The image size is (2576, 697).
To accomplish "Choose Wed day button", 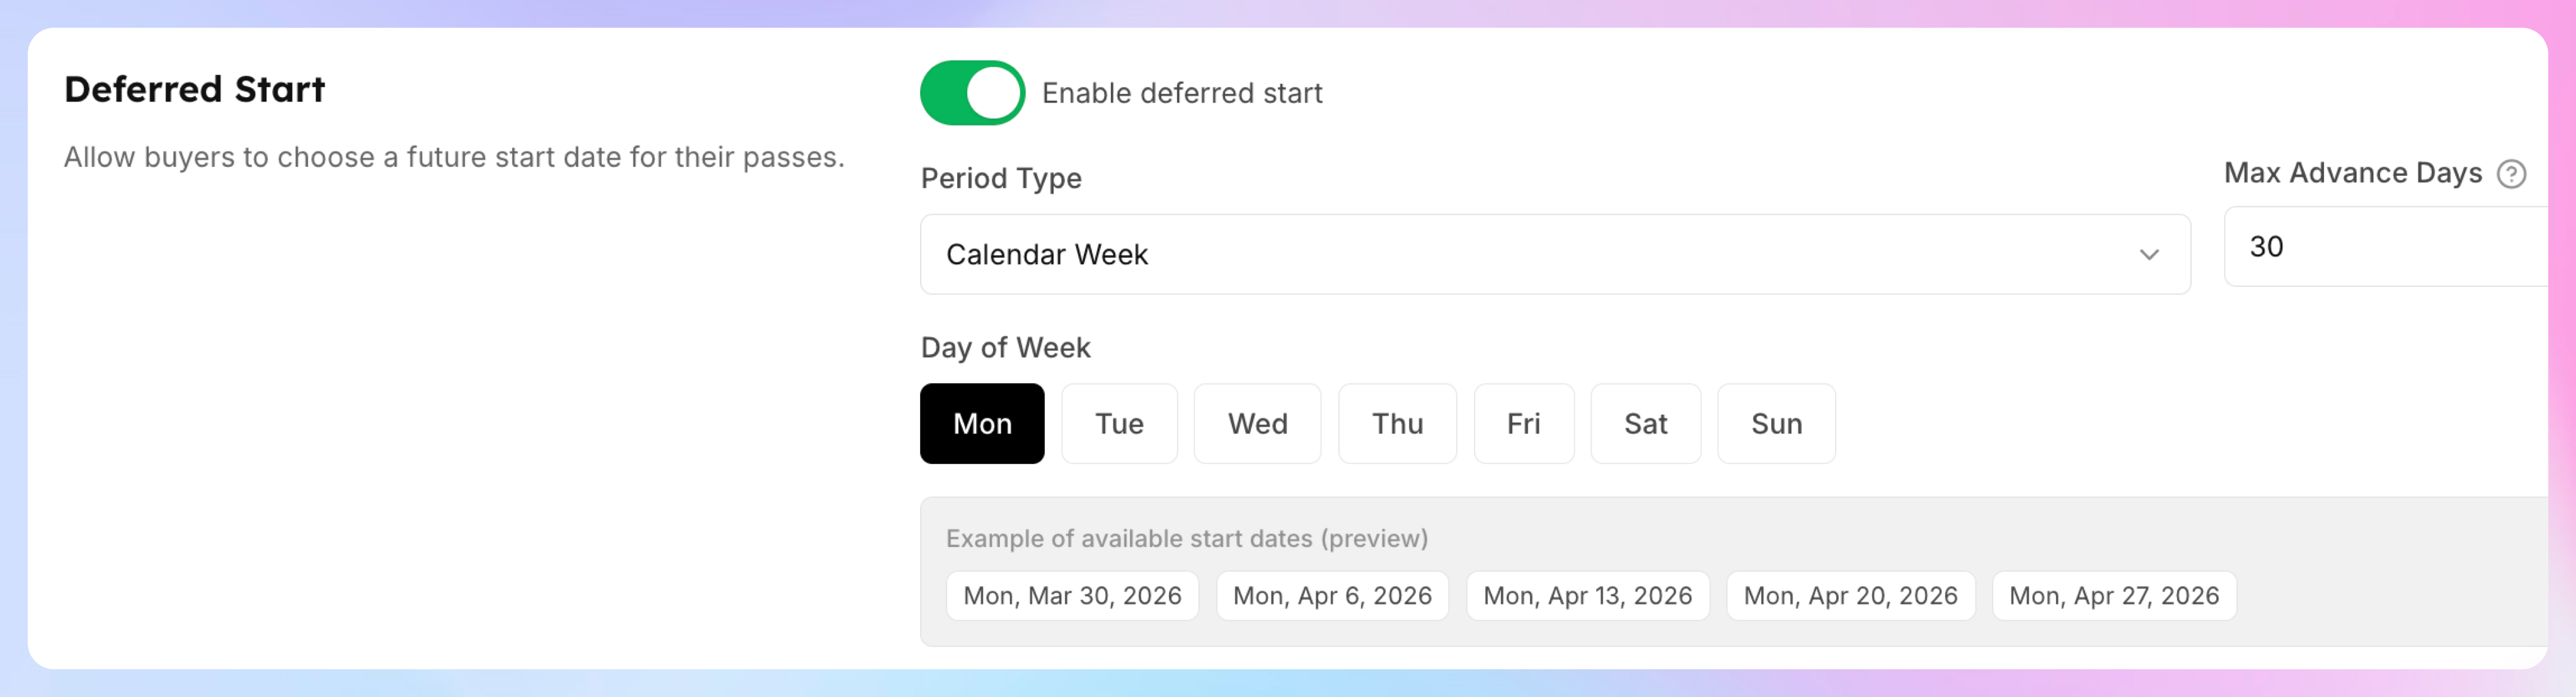I will point(1257,424).
